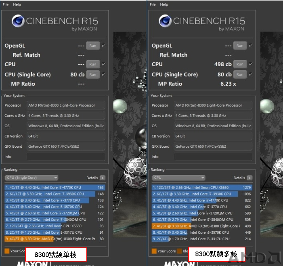
Task: Click panel splitter handle in left window
Action: click(111, 141)
